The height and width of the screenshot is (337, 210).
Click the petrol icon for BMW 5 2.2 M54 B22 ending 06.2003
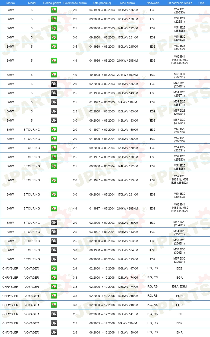[54, 19]
